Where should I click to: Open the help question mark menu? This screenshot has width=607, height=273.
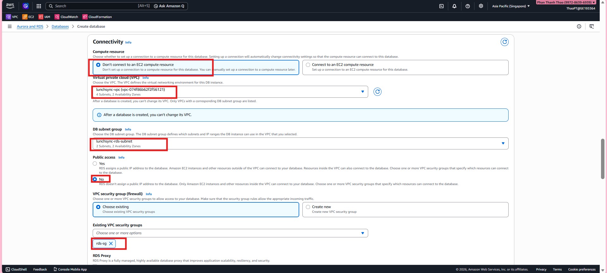(468, 6)
